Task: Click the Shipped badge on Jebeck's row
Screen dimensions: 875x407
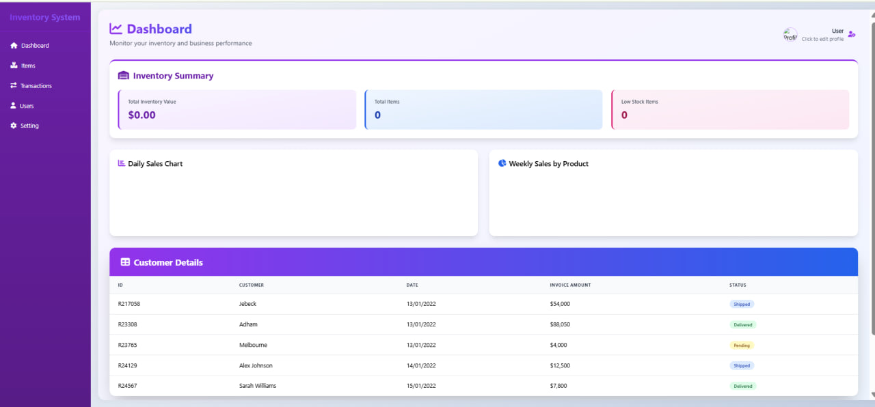Action: 742,304
